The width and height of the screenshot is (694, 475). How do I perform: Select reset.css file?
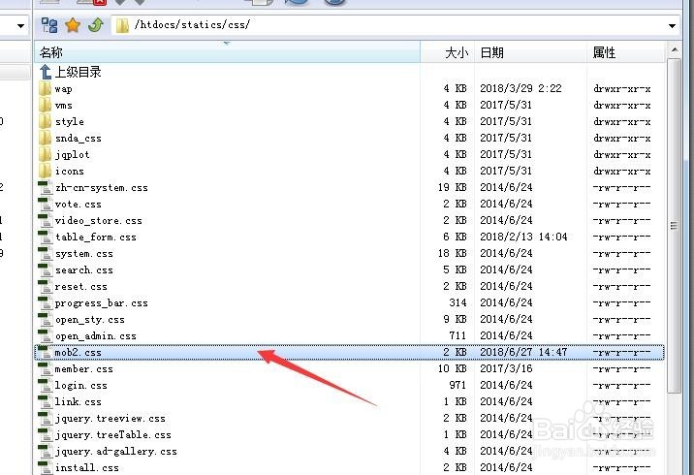[x=73, y=286]
